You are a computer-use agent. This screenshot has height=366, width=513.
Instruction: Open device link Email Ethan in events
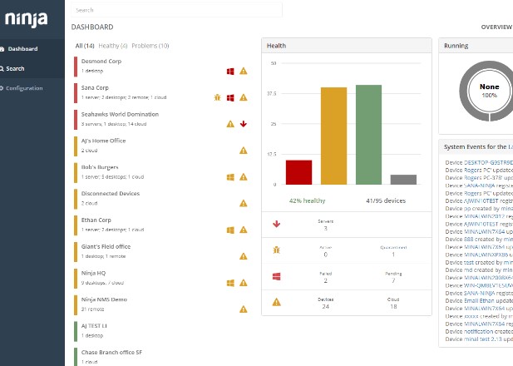[479, 301]
